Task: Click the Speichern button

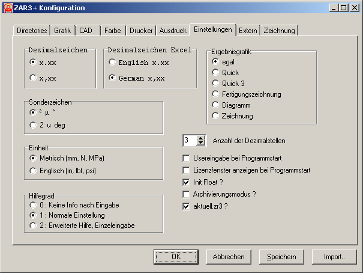Action: point(281,257)
